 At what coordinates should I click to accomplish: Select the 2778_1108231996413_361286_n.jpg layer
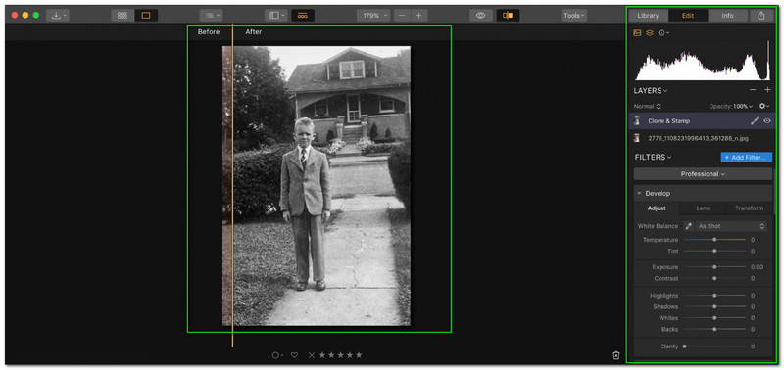pyautogui.click(x=702, y=138)
